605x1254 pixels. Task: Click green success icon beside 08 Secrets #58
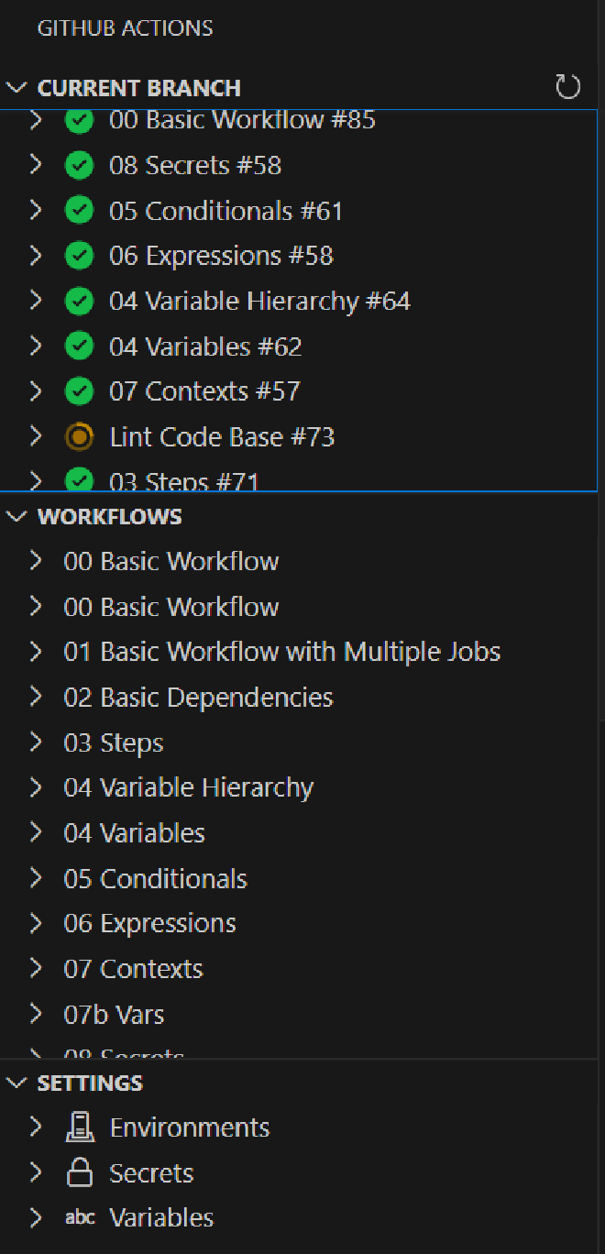click(80, 166)
